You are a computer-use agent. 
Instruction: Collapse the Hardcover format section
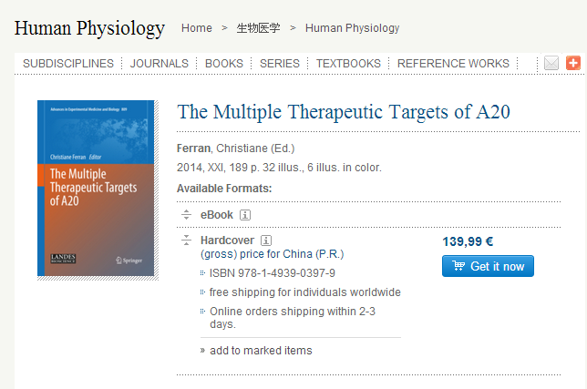[186, 241]
